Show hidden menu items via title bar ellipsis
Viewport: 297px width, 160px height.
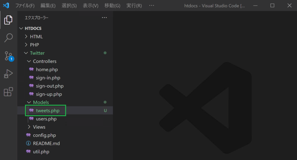(151, 6)
